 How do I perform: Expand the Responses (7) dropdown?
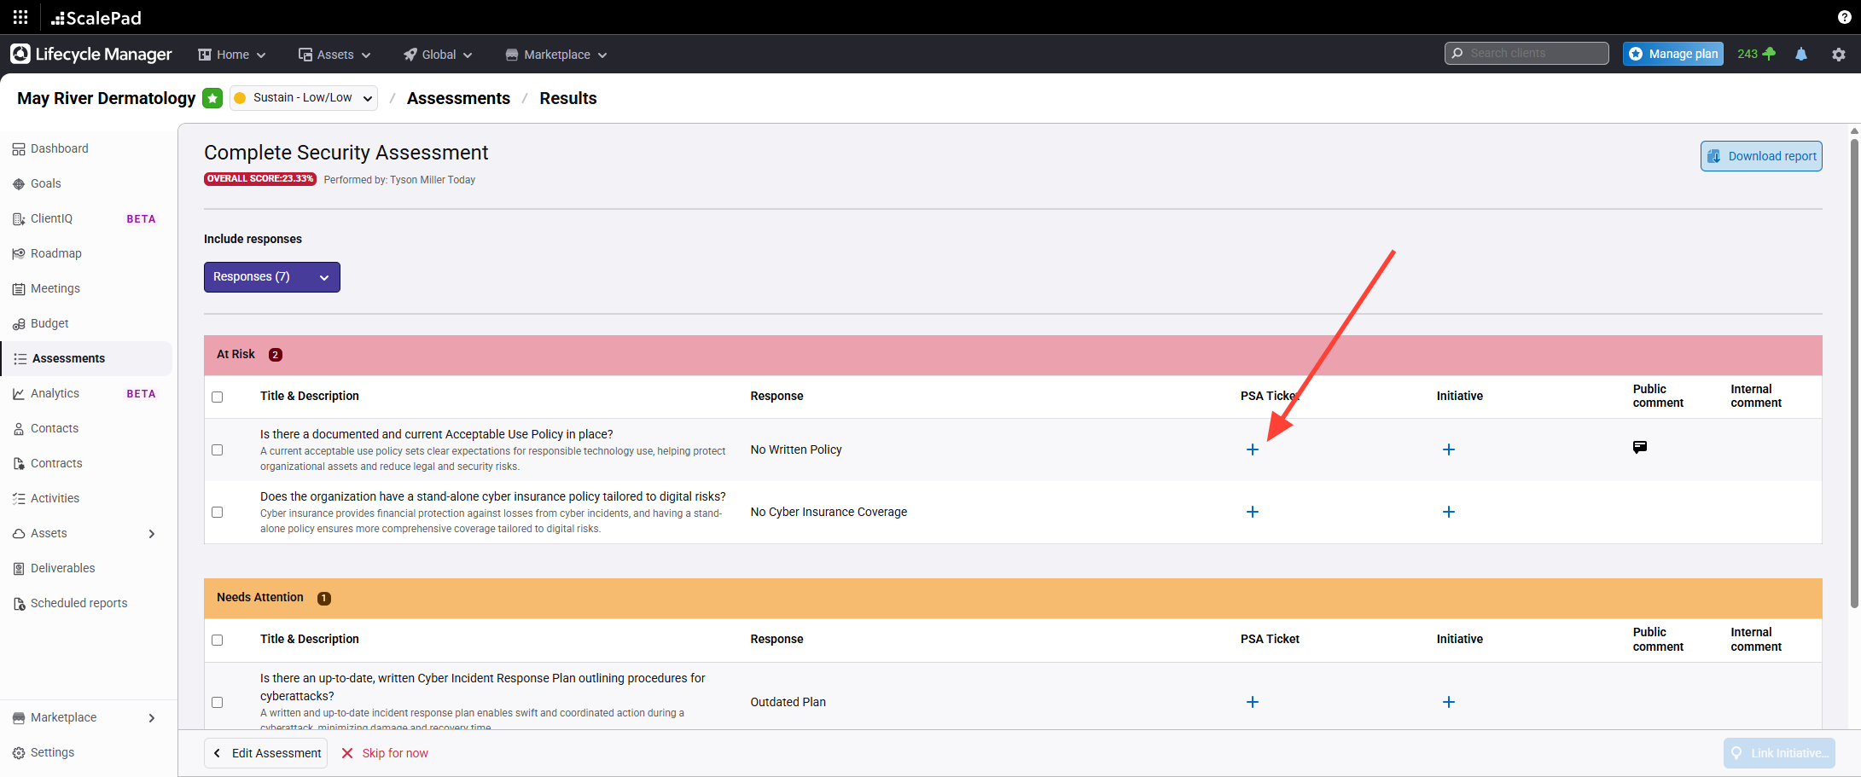tap(271, 277)
